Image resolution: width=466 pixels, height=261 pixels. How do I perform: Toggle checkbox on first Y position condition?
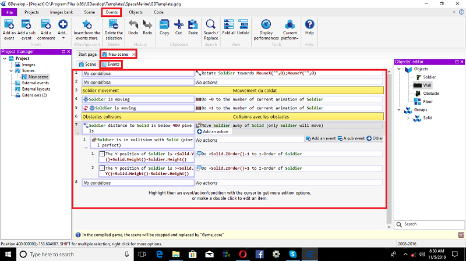coord(103,154)
